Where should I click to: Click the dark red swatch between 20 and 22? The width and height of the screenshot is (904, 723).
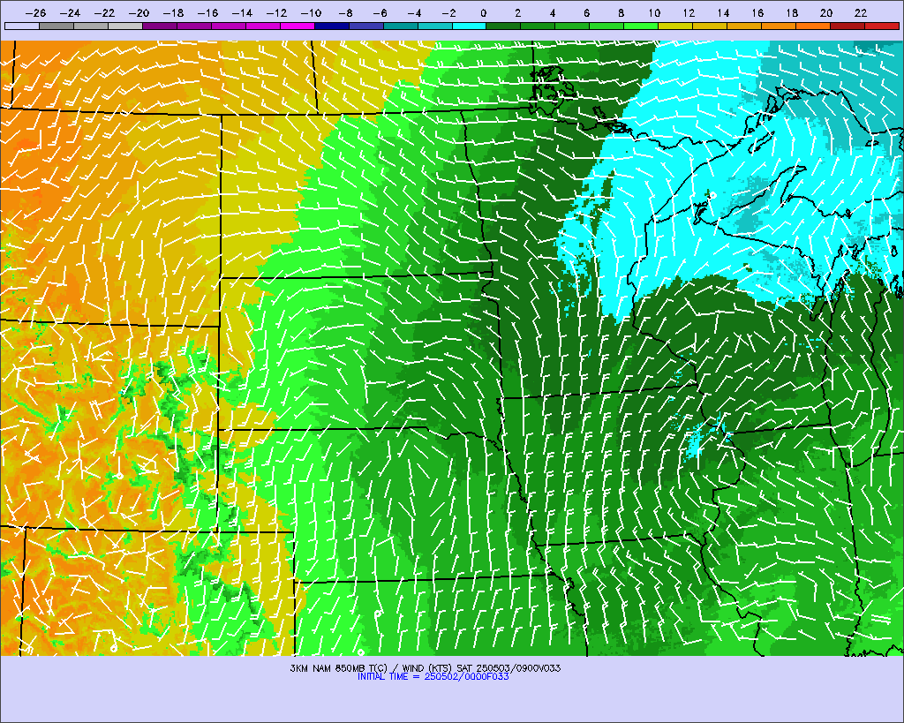(847, 26)
